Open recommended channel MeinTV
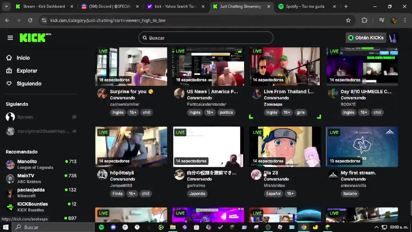This screenshot has width=412, height=232. click(x=42, y=178)
